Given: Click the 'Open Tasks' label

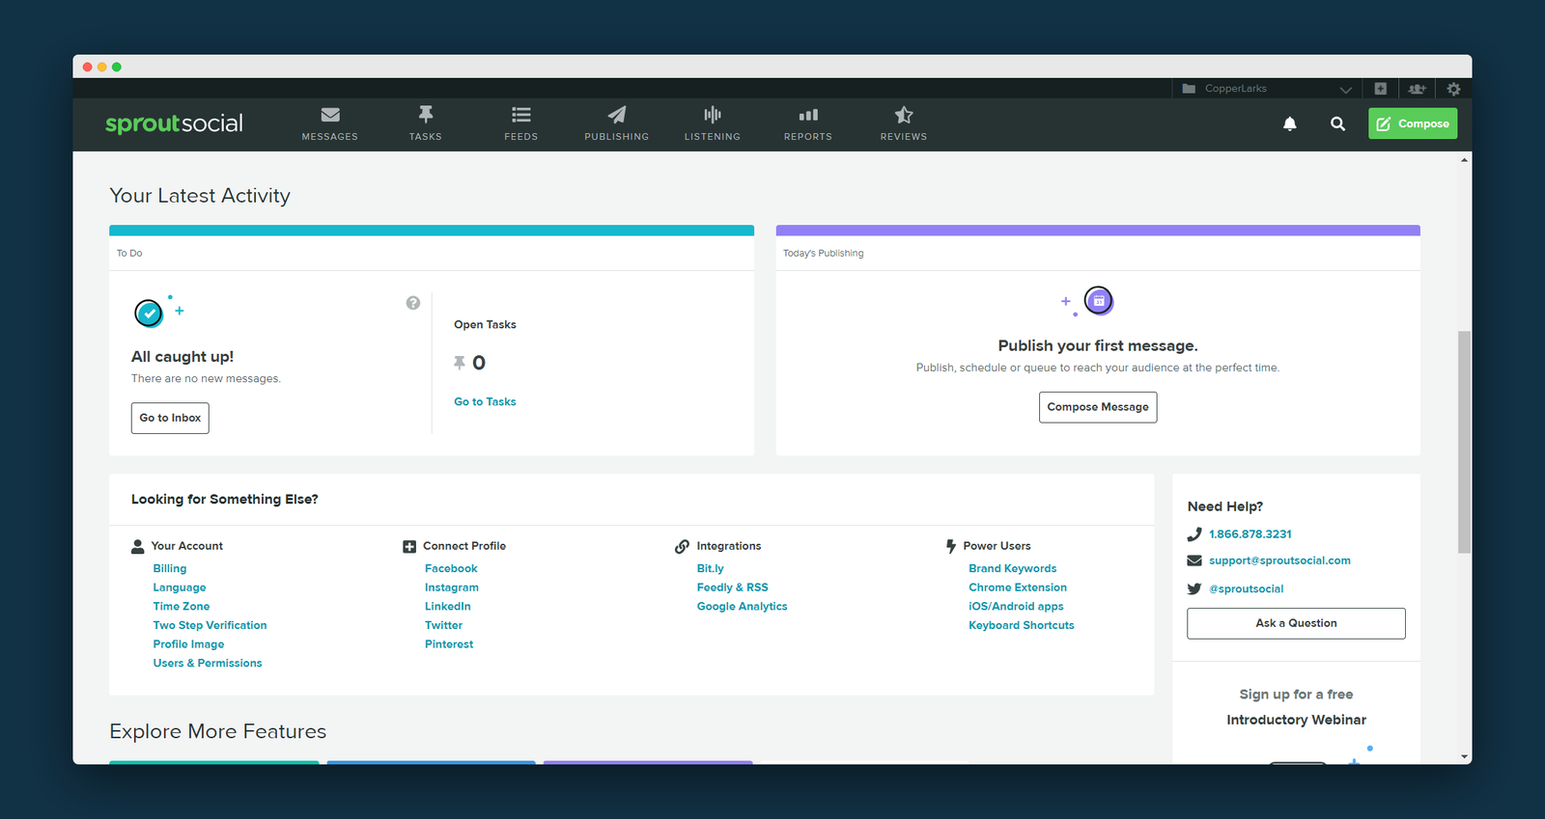Looking at the screenshot, I should [485, 325].
